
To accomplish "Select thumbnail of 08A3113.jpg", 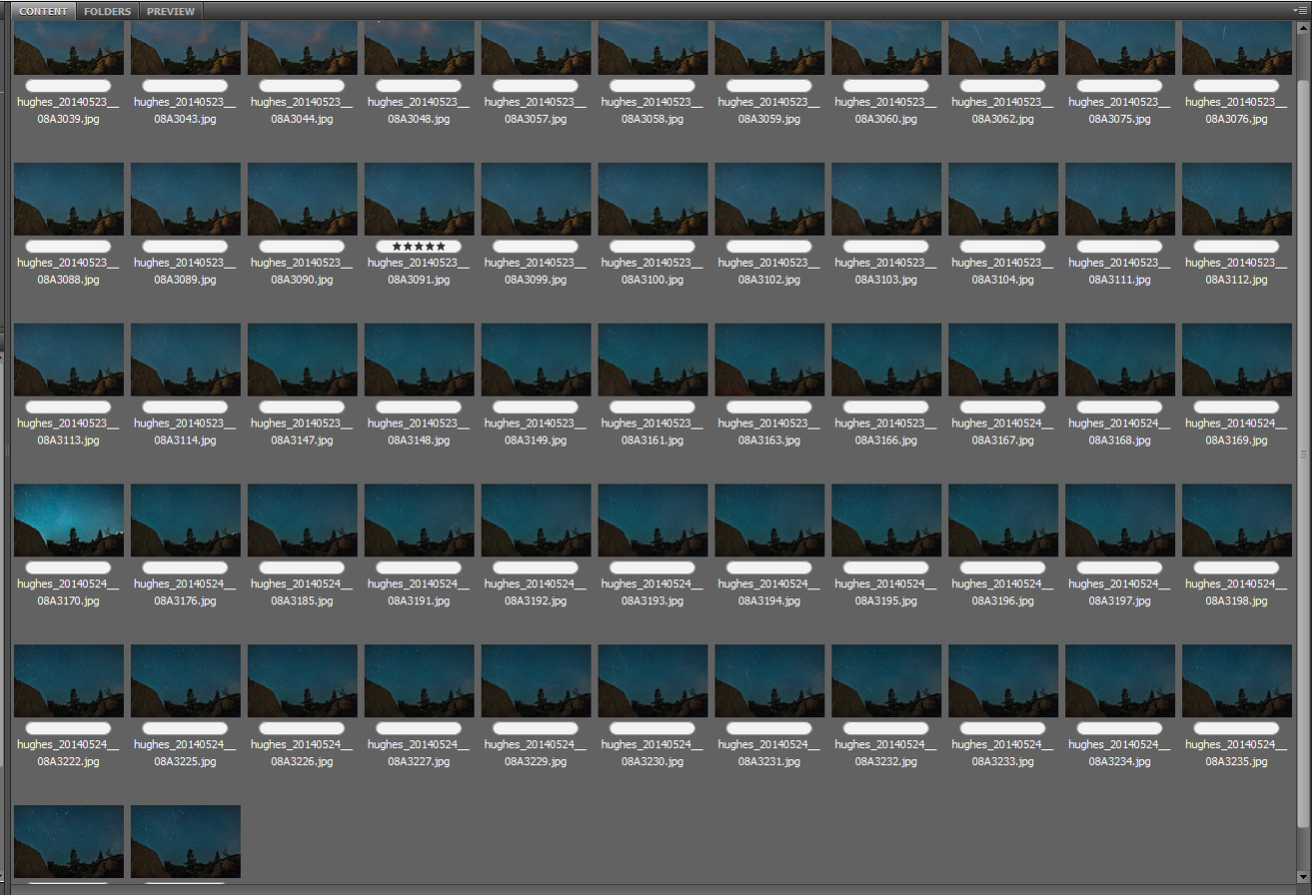I will 69,360.
